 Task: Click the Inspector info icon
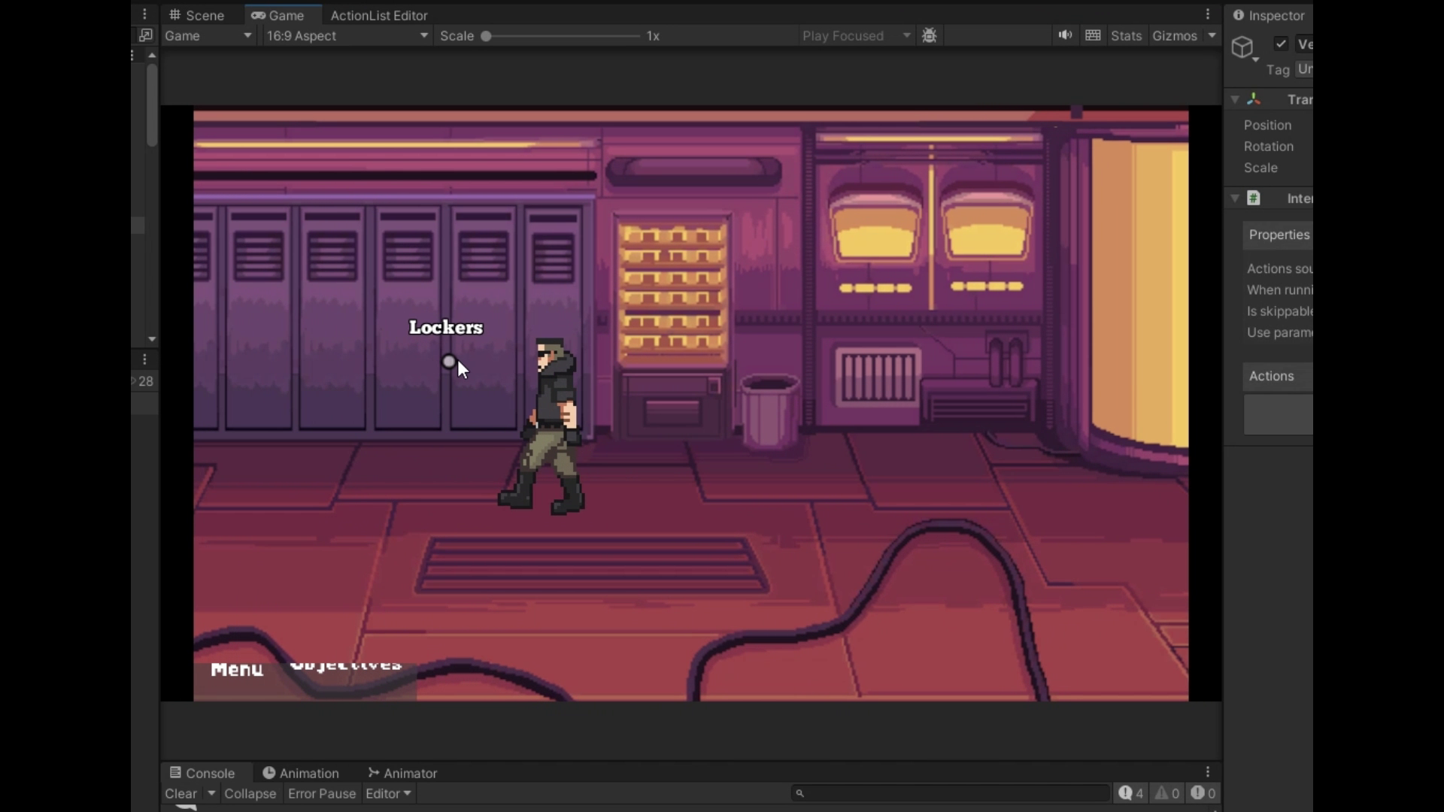click(x=1238, y=15)
